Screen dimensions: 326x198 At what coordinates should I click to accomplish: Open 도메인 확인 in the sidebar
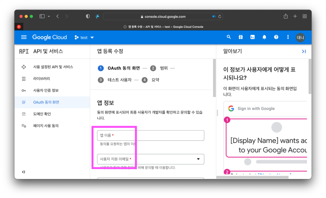(x=52, y=114)
